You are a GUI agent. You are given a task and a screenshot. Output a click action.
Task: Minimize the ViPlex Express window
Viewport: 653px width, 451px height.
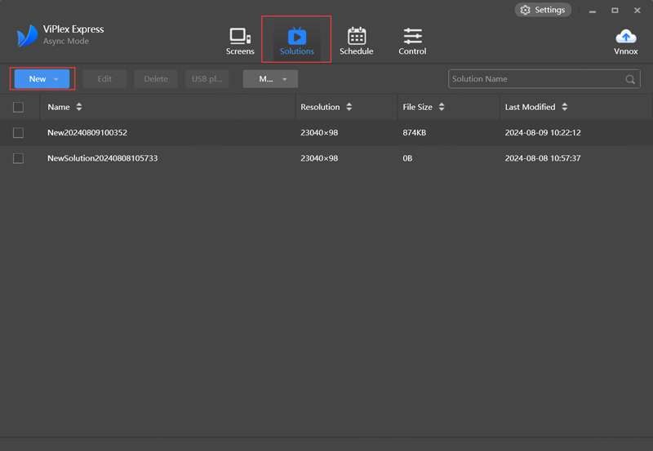(x=593, y=11)
